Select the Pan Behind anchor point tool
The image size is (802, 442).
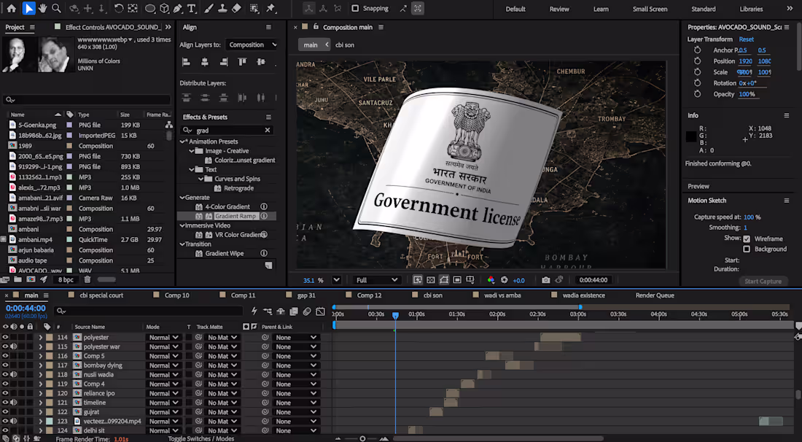coord(133,8)
